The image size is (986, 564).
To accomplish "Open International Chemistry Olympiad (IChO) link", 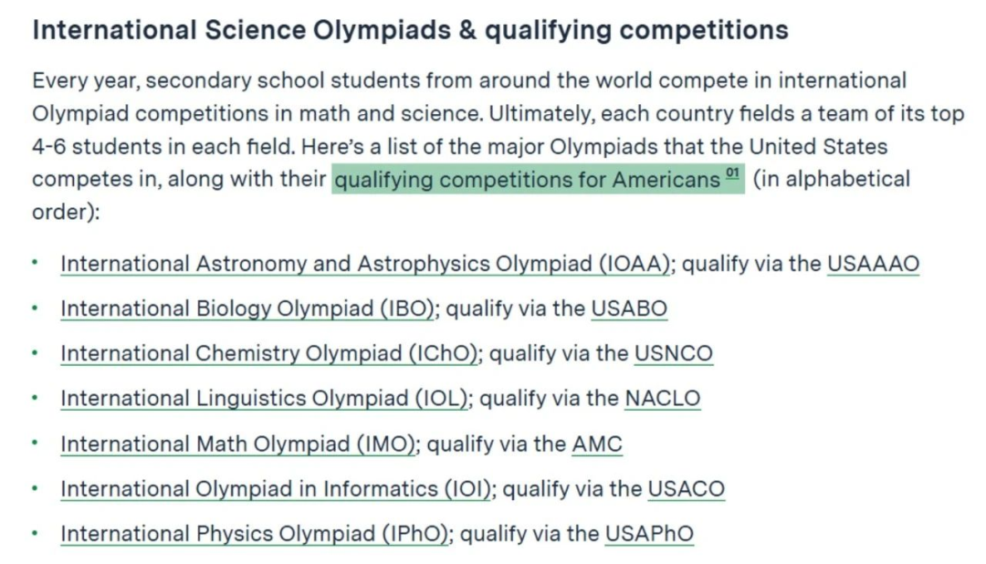I will point(269,353).
